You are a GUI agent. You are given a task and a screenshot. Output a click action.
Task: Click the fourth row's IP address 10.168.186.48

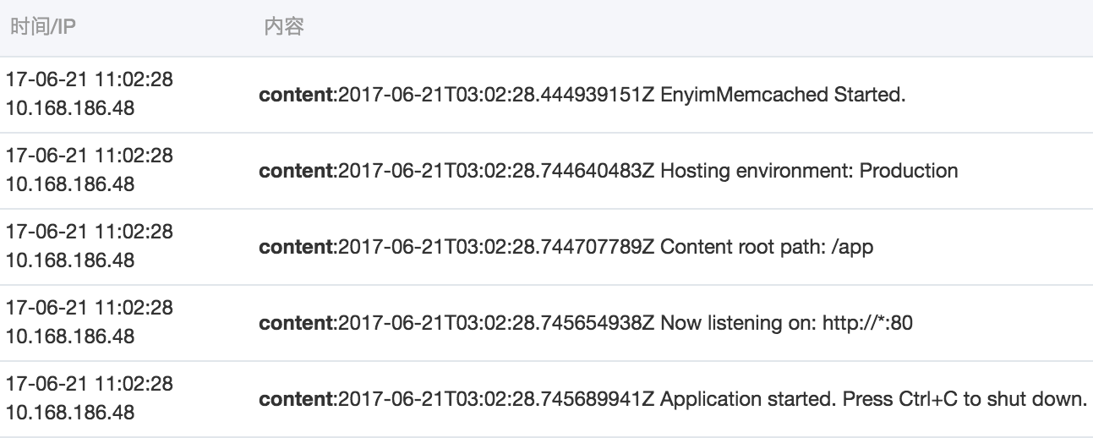click(70, 336)
